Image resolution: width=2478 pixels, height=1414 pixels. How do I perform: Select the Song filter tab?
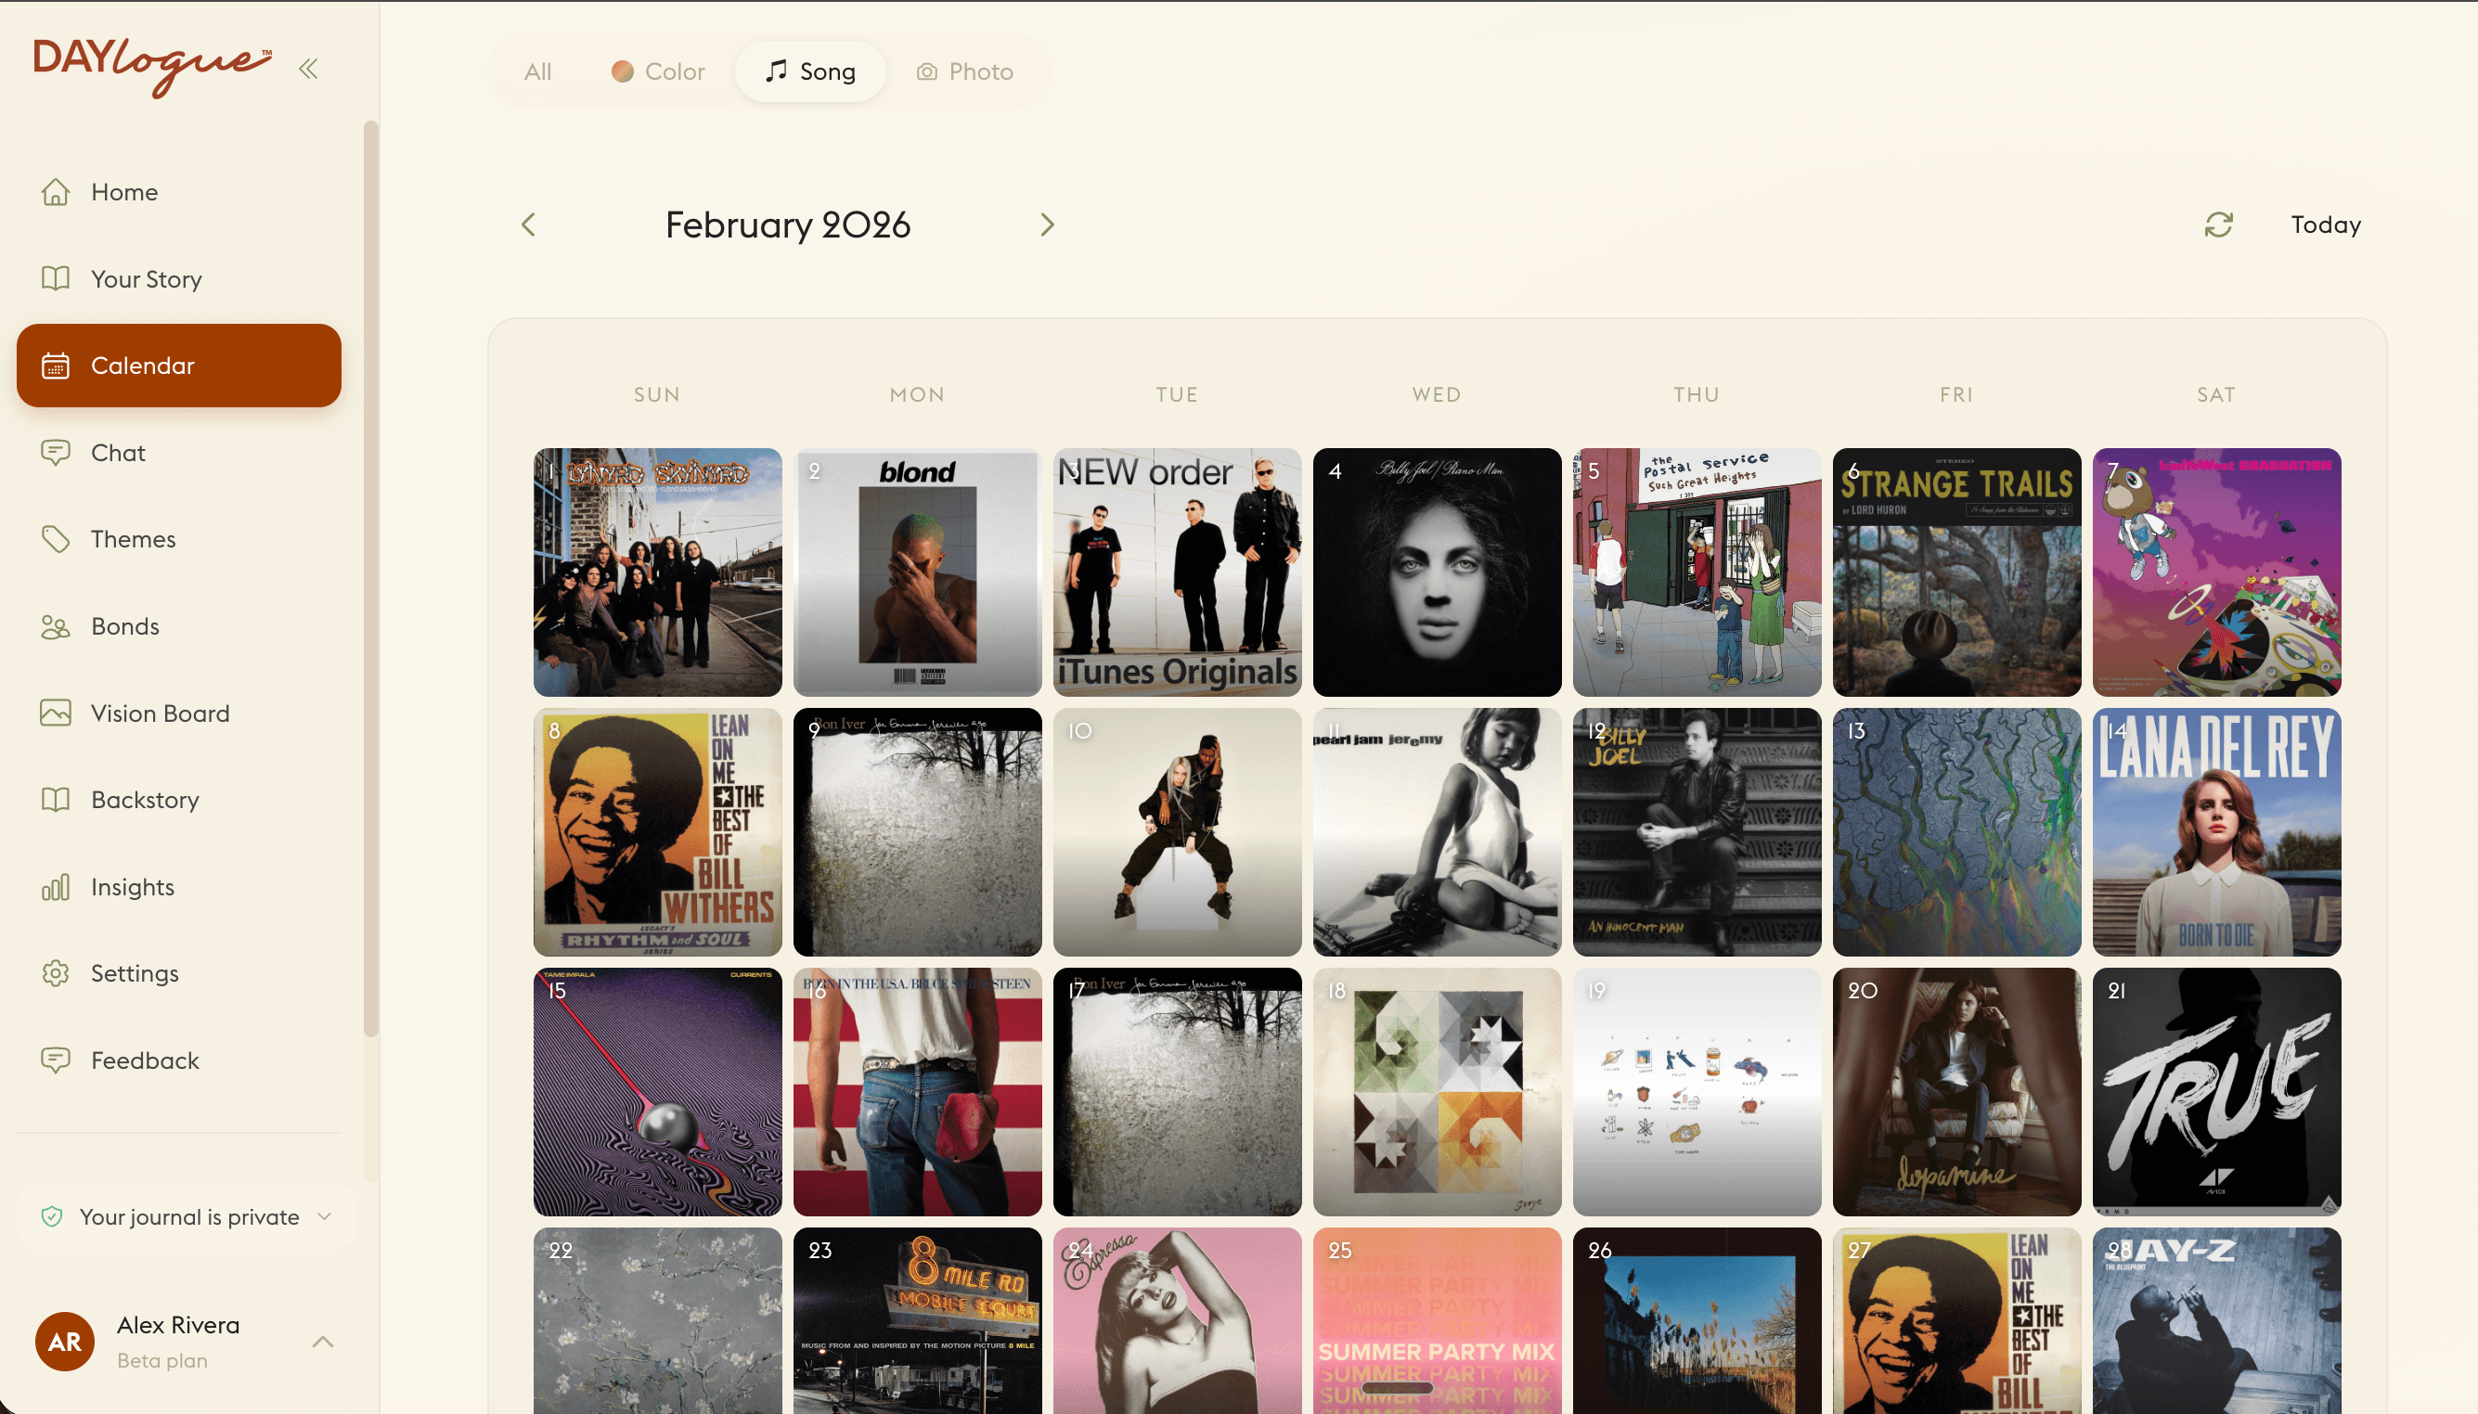[x=811, y=71]
